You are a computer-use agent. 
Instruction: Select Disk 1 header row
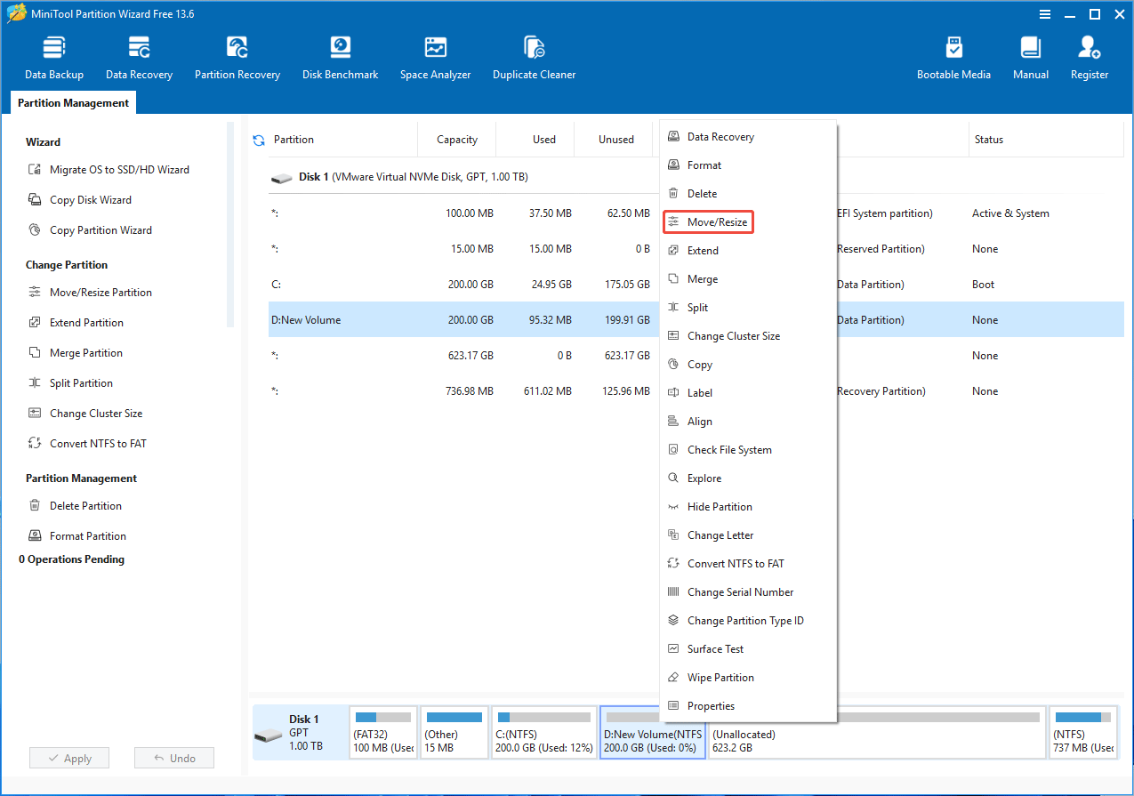(696, 177)
